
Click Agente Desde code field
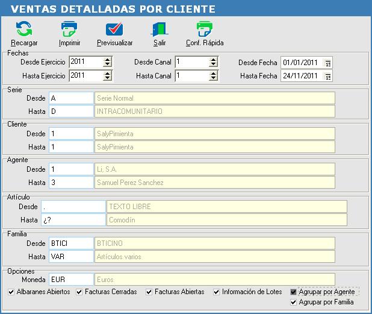point(71,169)
